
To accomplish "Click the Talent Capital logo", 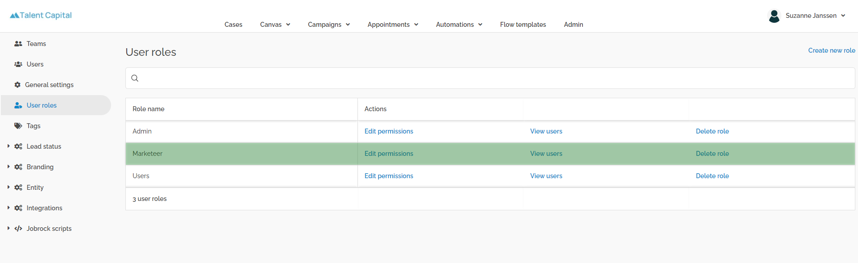I will point(41,15).
